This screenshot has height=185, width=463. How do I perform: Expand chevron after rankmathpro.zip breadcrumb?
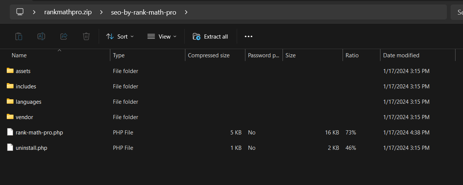tap(101, 12)
